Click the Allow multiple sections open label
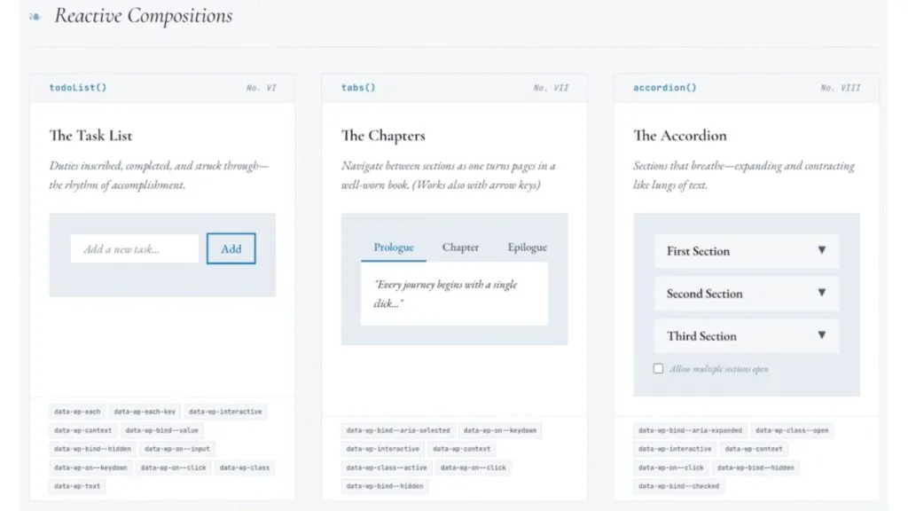This screenshot has height=511, width=908. click(x=719, y=369)
